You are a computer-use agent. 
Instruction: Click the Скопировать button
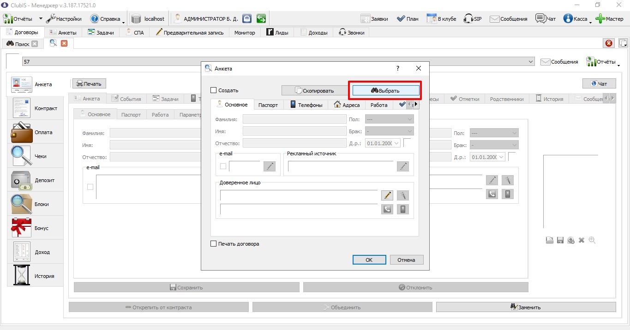tap(314, 90)
